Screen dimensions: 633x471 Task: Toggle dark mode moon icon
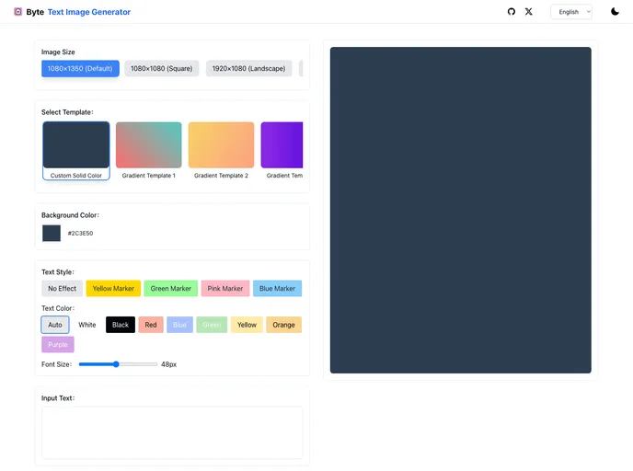coord(615,12)
